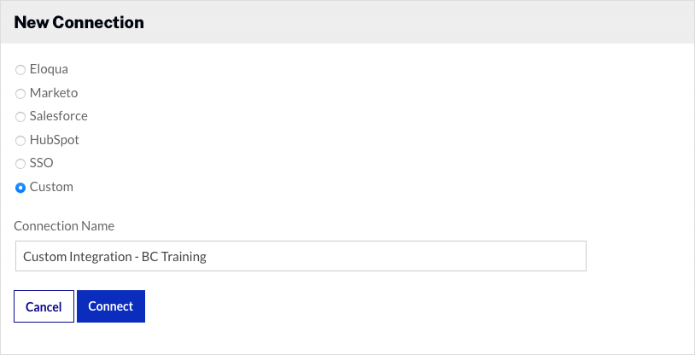Pick the Salesforce radio circle
The width and height of the screenshot is (695, 355).
[20, 117]
